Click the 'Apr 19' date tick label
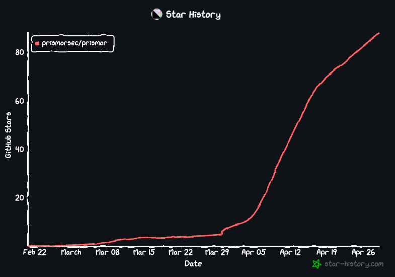Viewport: 395px width, 277px height. click(327, 252)
